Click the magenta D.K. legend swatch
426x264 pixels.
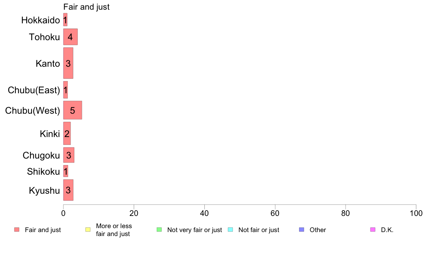(x=373, y=230)
